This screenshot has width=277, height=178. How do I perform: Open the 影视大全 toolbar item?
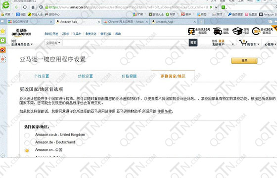pos(156,14)
